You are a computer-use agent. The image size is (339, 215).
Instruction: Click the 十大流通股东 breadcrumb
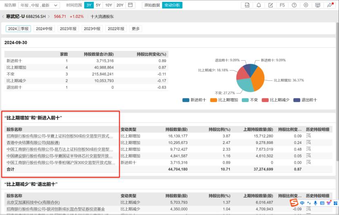tap(102, 17)
